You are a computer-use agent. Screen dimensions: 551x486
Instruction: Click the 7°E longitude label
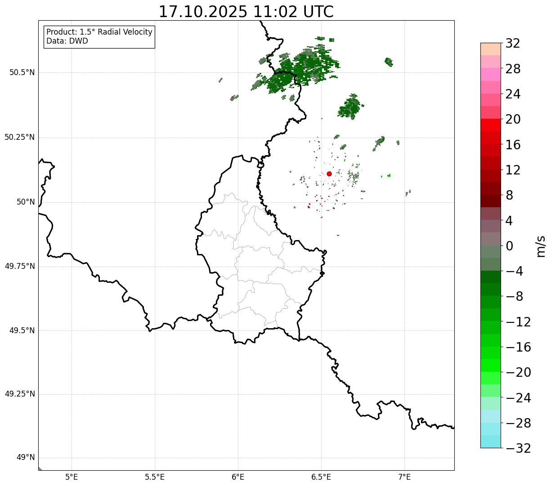click(x=404, y=477)
